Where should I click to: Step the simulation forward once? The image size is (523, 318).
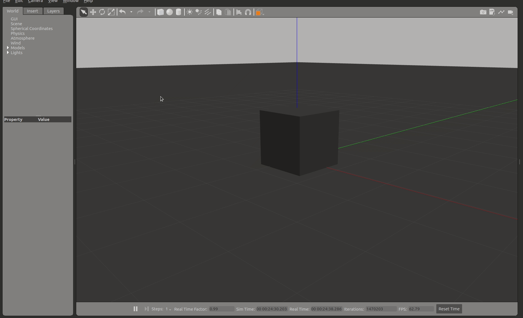[x=146, y=309]
